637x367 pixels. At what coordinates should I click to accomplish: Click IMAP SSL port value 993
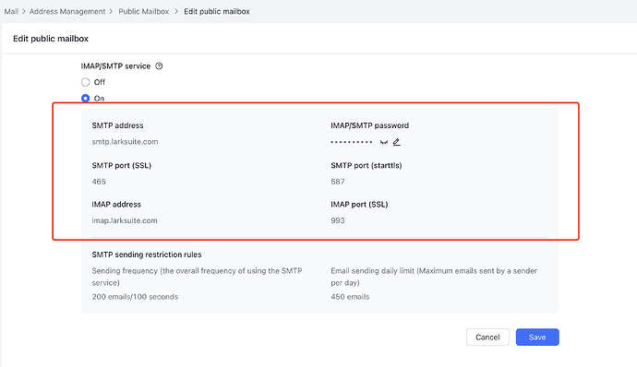(x=338, y=220)
